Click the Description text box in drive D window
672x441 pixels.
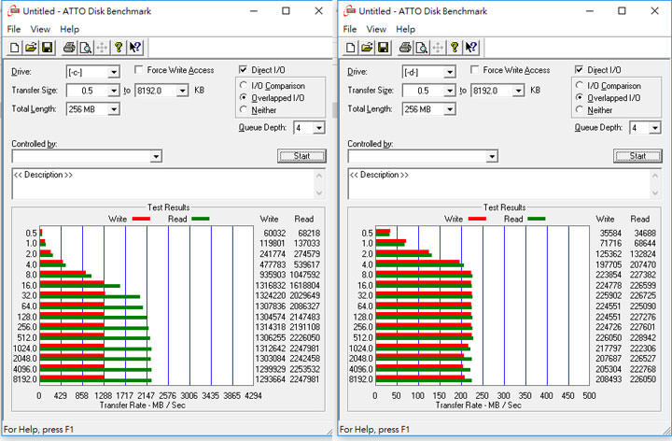pos(504,184)
